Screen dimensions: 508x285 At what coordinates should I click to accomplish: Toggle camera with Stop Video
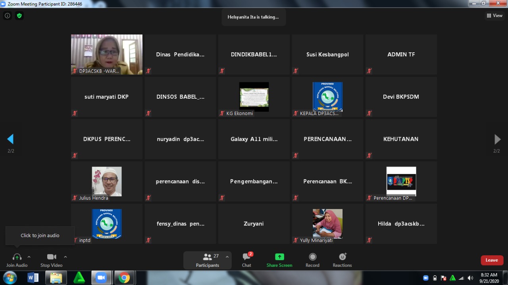point(52,260)
